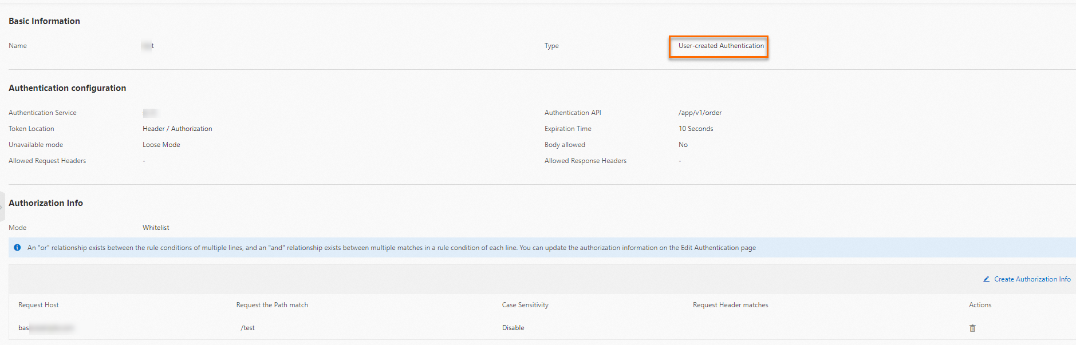The height and width of the screenshot is (345, 1076).
Task: Click the request host cell starting with bas
Action: pos(46,328)
